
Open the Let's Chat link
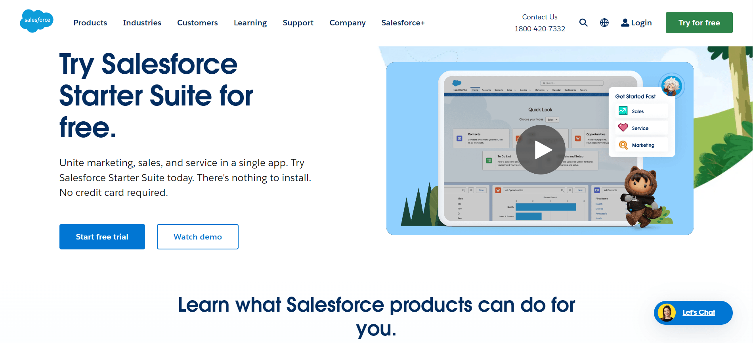point(699,312)
